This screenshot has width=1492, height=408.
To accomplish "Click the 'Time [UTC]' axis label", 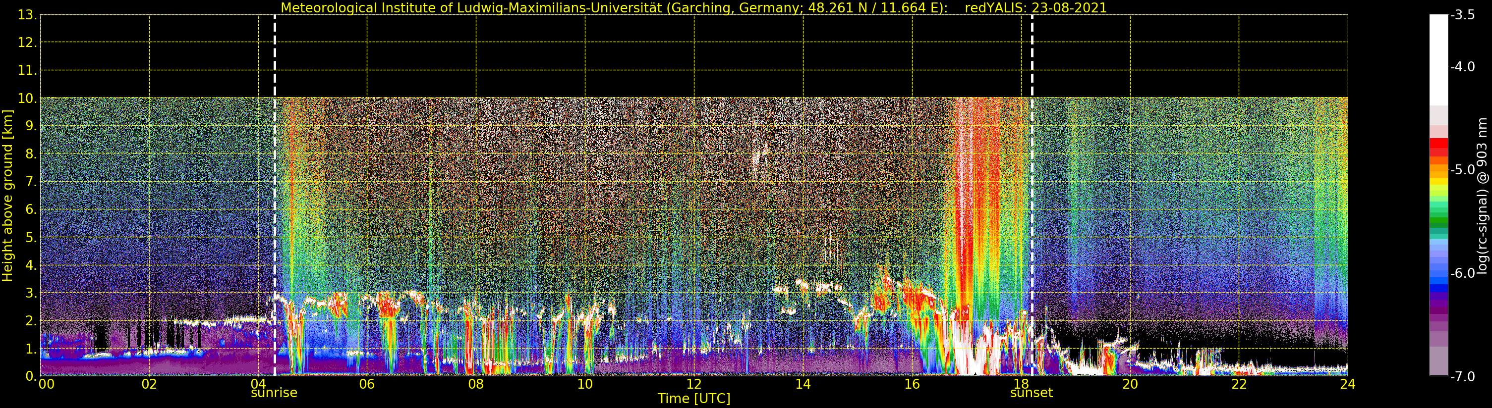I will [x=694, y=399].
